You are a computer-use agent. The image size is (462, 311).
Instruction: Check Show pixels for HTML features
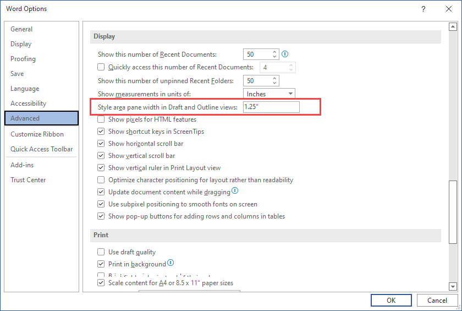[x=101, y=119]
